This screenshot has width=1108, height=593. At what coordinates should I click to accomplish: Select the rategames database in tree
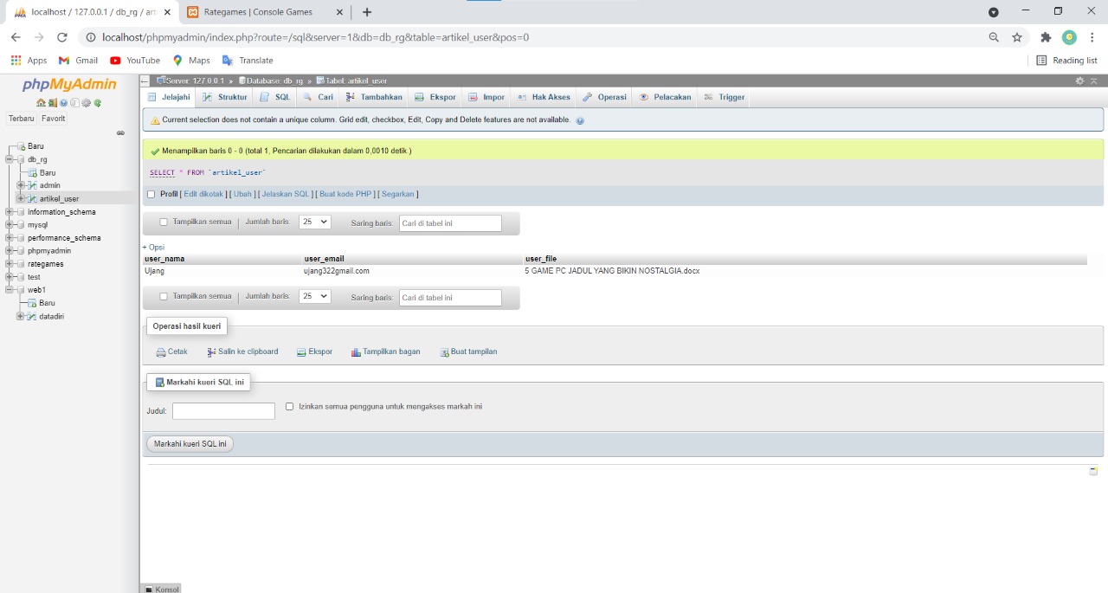click(x=45, y=264)
